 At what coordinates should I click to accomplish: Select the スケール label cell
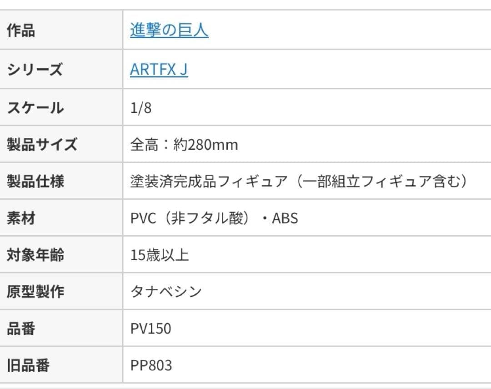point(35,108)
